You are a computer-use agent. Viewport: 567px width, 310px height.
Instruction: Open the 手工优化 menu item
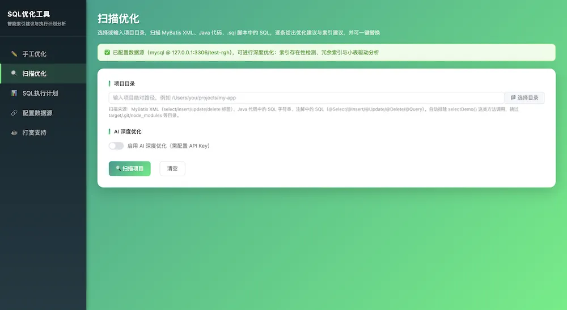point(43,54)
